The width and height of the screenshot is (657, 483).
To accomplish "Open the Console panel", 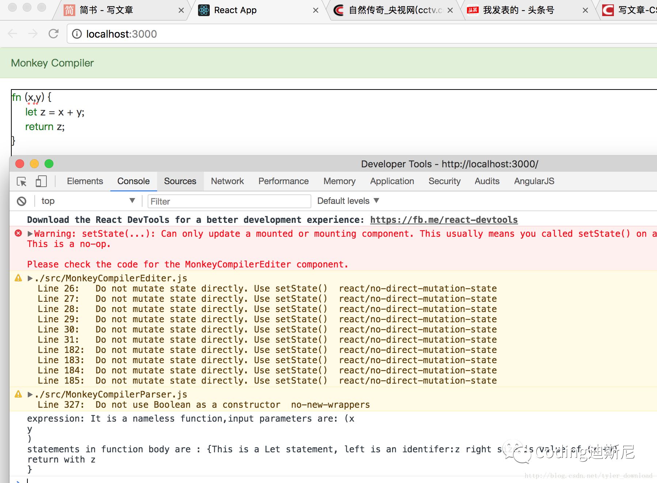I will coord(133,181).
